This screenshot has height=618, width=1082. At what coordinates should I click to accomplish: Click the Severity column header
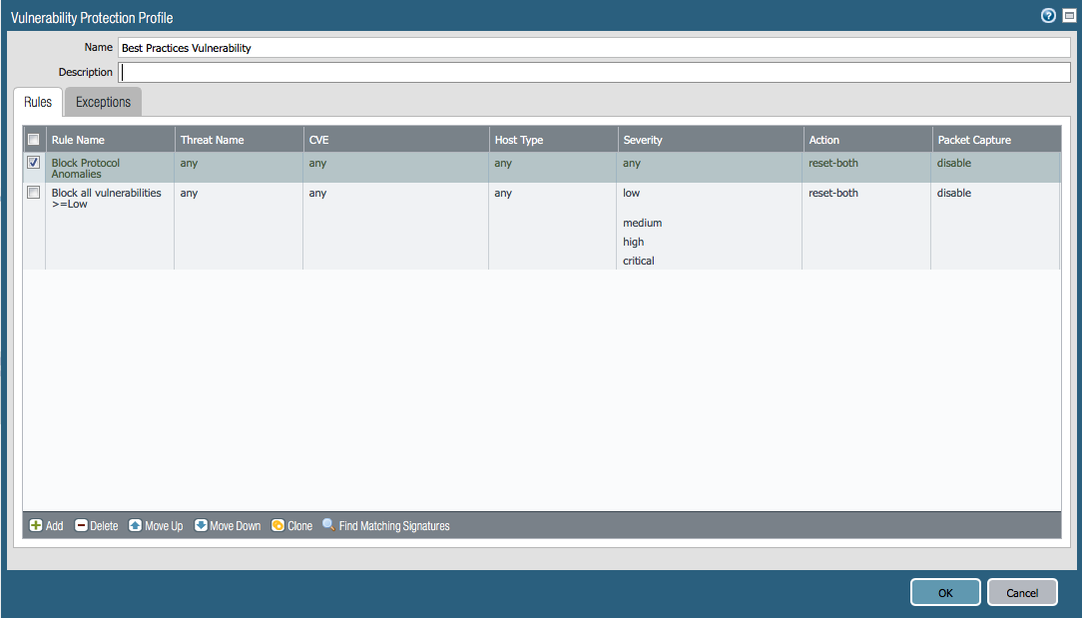coord(643,140)
